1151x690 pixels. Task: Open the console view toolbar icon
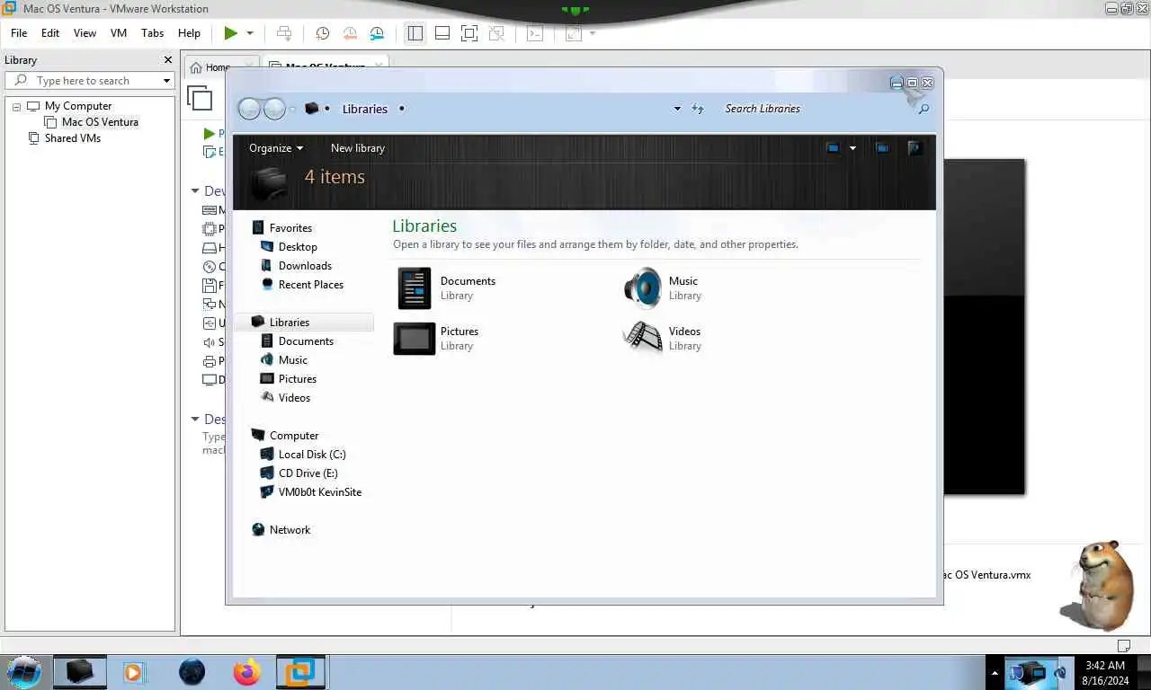pyautogui.click(x=535, y=33)
